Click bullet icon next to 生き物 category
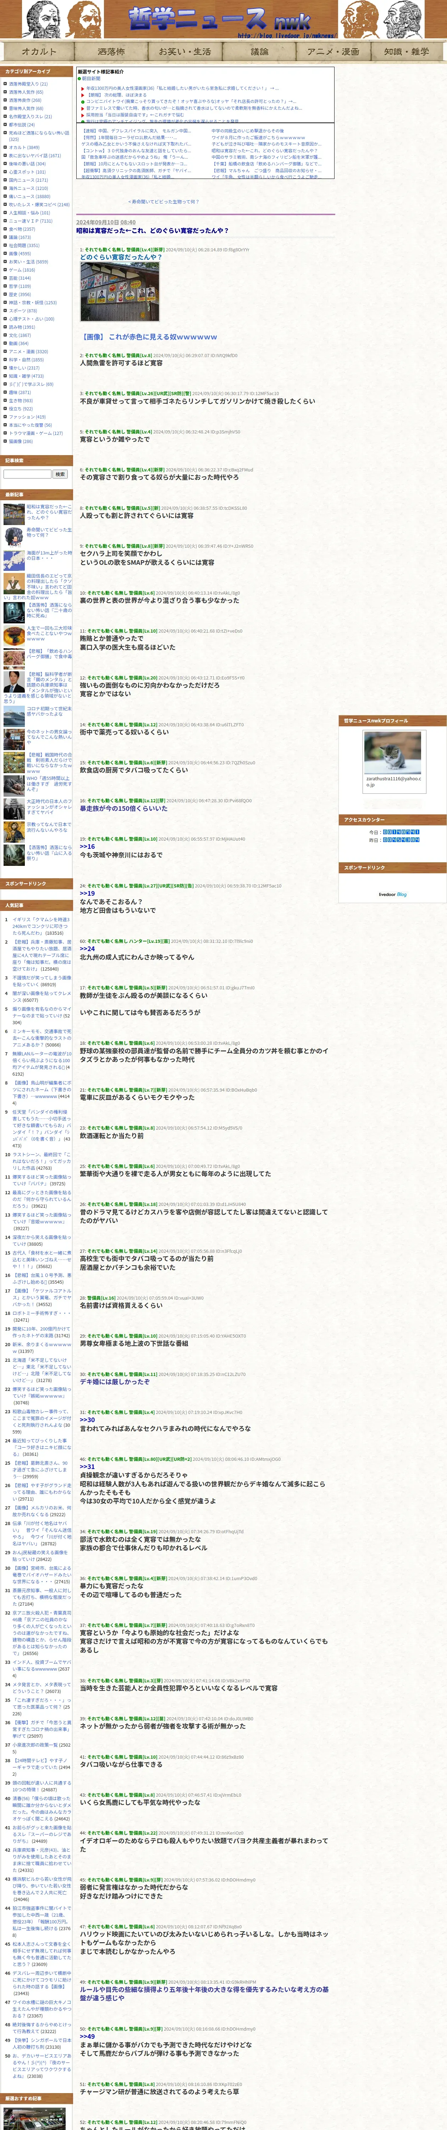 click(5, 400)
